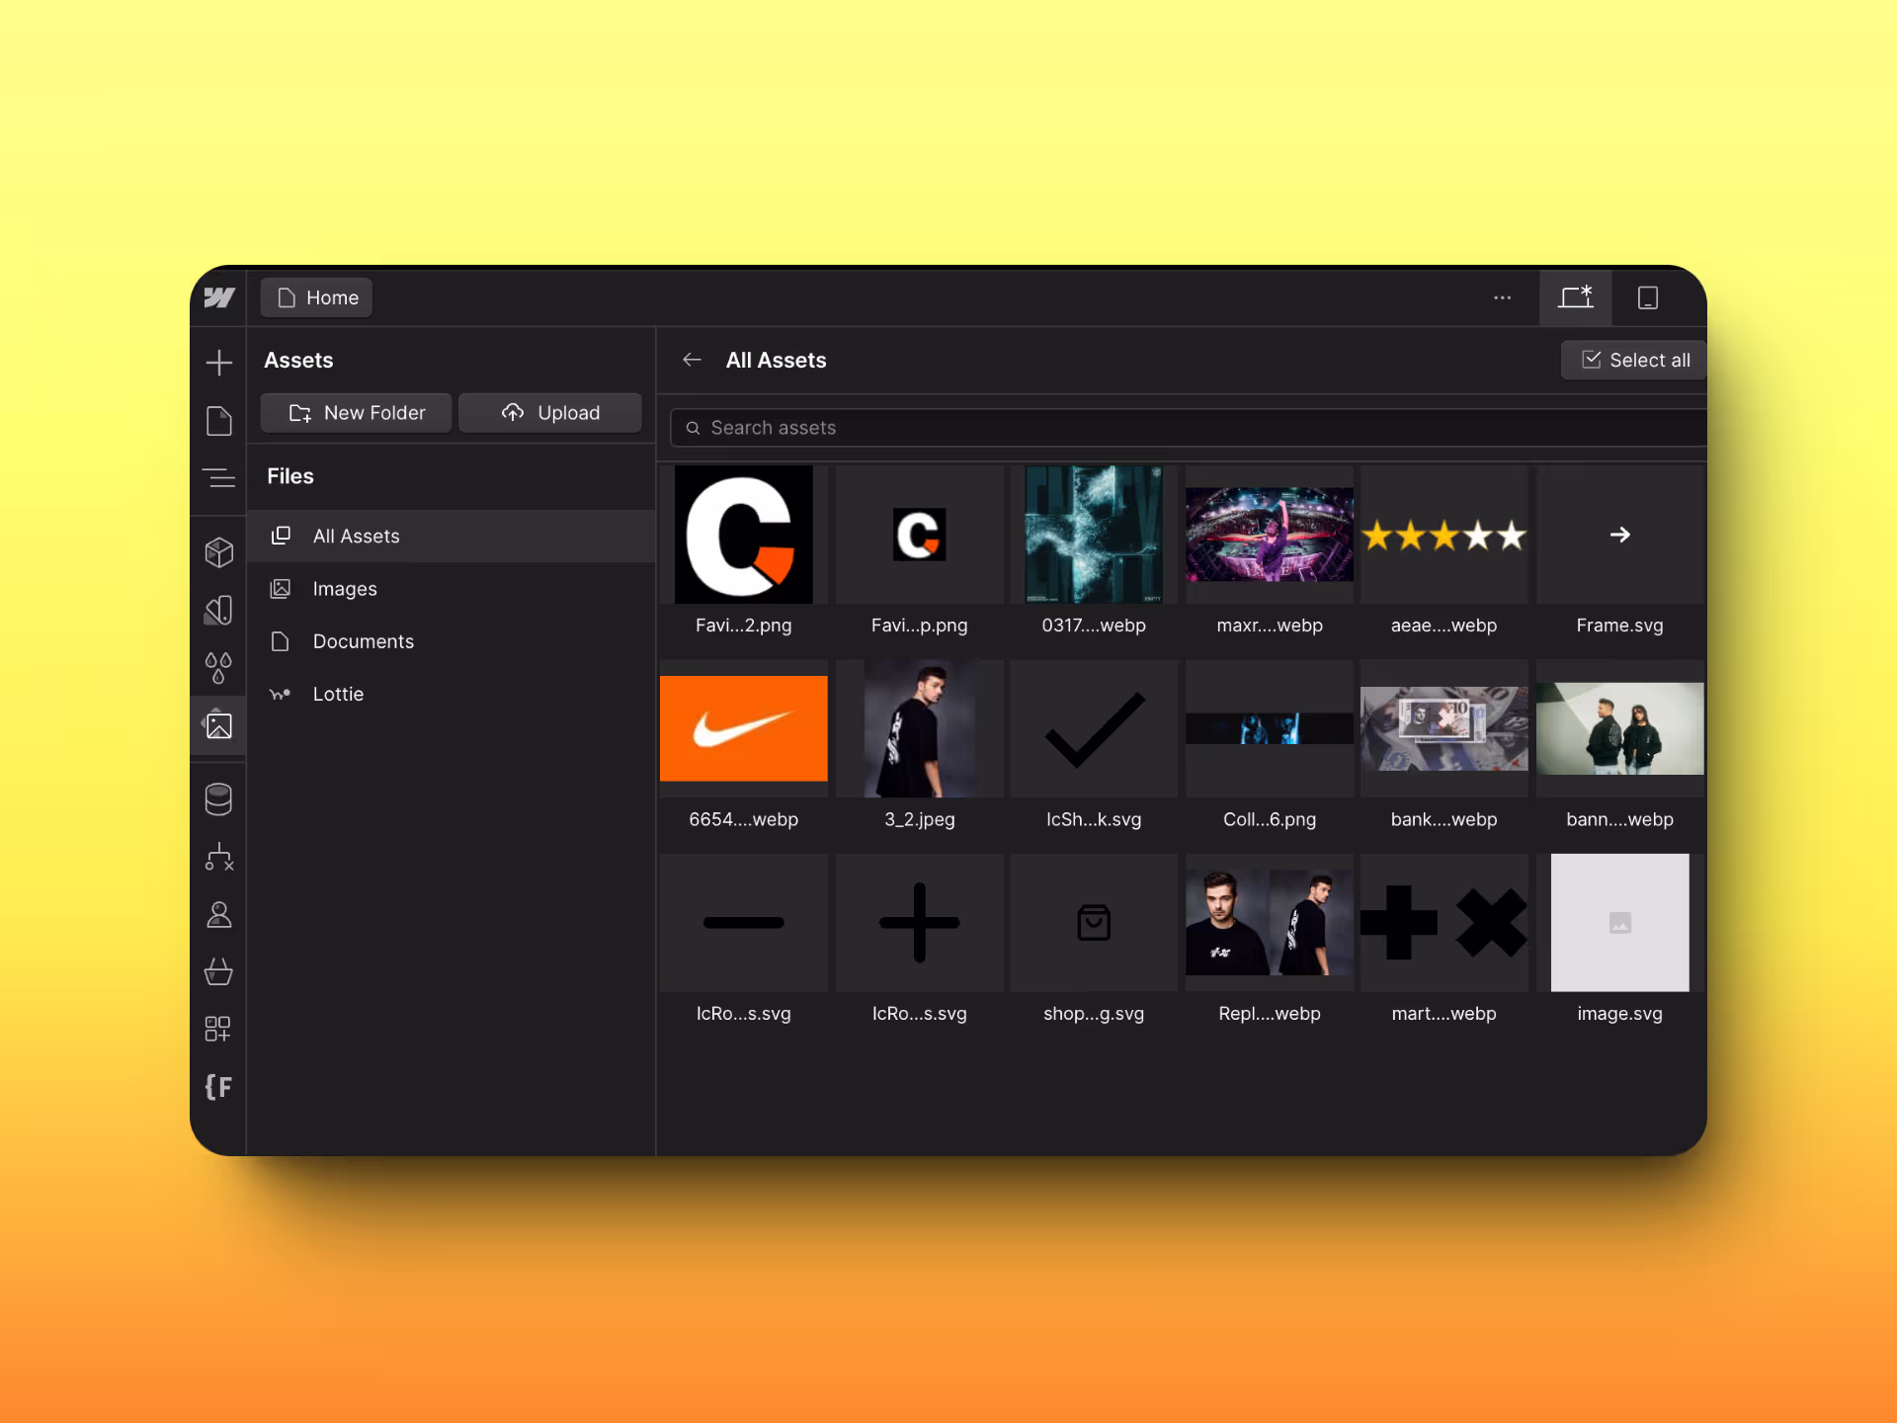Viewport: 1897px width, 1423px height.
Task: Click the 'Files' section heading
Action: (289, 476)
